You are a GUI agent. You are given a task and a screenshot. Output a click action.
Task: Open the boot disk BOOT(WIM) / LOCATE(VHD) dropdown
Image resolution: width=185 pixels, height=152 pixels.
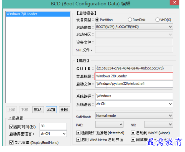(134, 27)
